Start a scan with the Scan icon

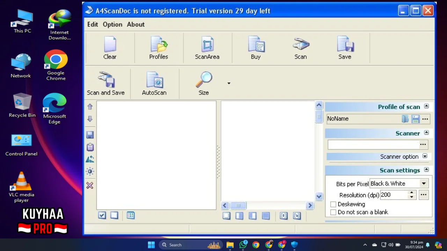click(x=300, y=48)
